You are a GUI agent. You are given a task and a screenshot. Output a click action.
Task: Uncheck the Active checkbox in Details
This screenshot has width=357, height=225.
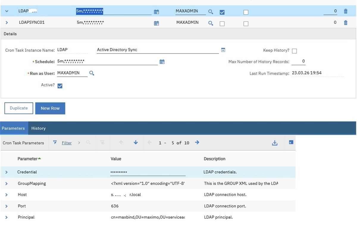(60, 86)
